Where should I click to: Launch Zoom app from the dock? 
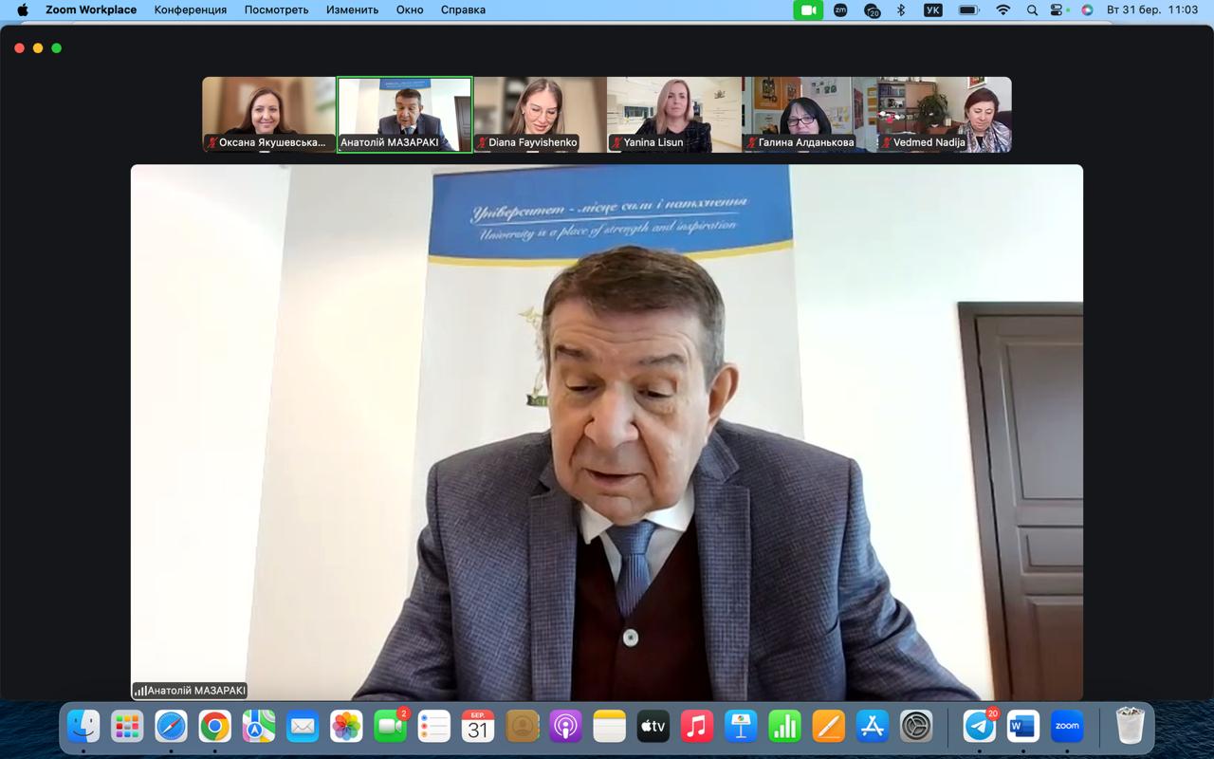click(1067, 727)
